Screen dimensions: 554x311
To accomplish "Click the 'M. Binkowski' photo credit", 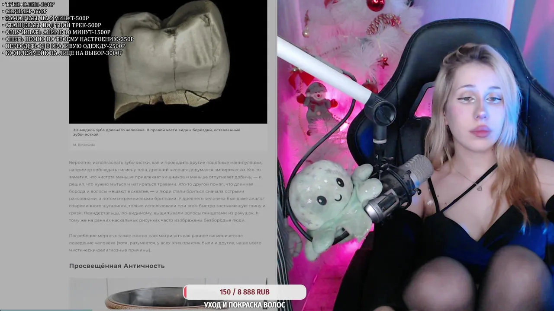I will [x=84, y=145].
